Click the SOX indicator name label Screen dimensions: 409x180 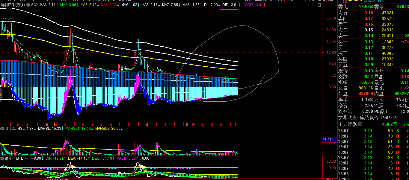[x=35, y=5]
